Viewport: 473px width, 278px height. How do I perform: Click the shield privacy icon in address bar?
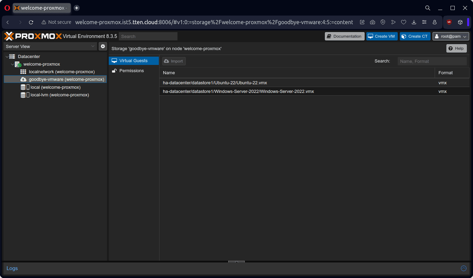[383, 22]
